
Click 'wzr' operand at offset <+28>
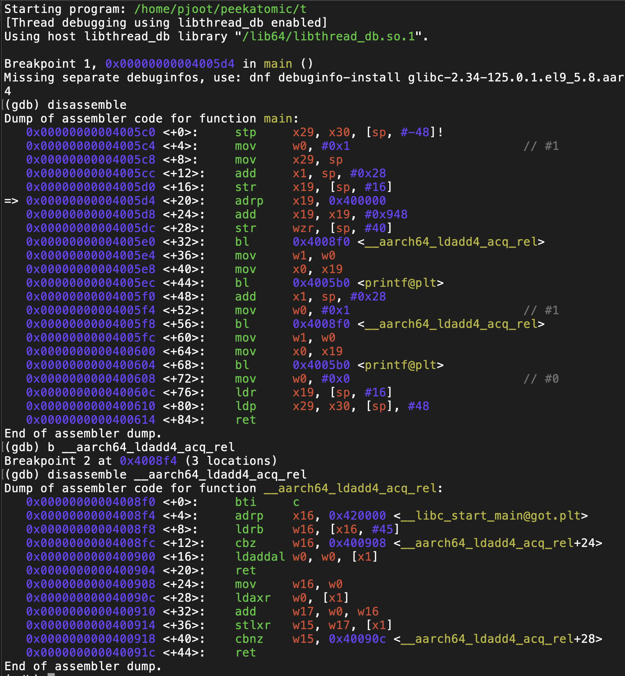point(303,228)
